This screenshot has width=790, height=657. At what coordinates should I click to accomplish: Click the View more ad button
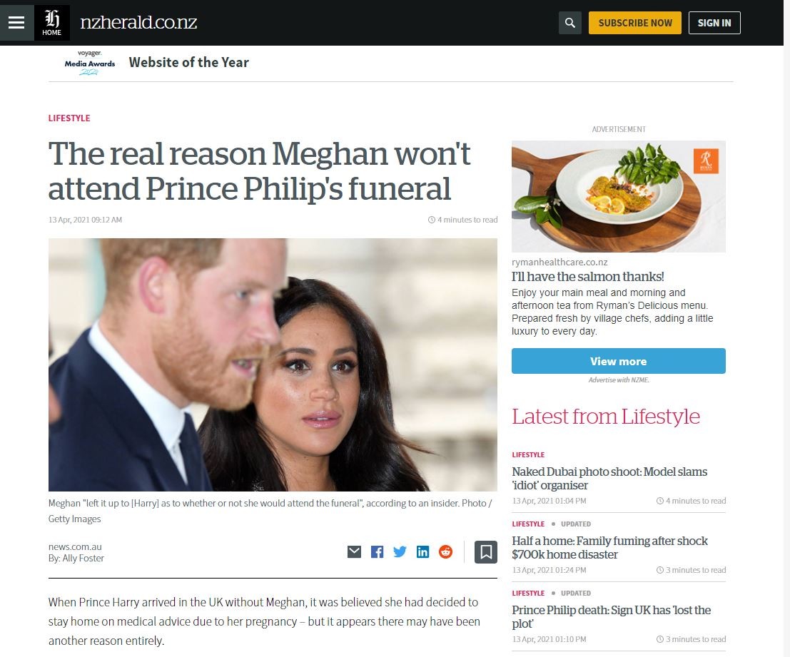pos(618,361)
